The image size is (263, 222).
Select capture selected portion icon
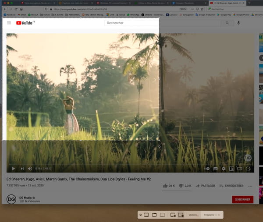coord(162,215)
